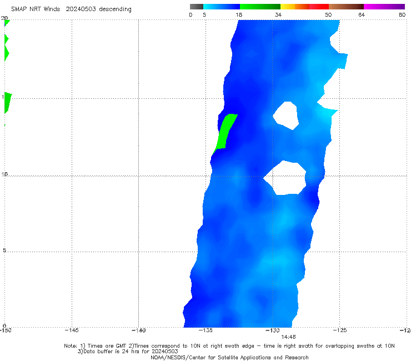Click the yellow-orange segment of the color bar

point(295,7)
